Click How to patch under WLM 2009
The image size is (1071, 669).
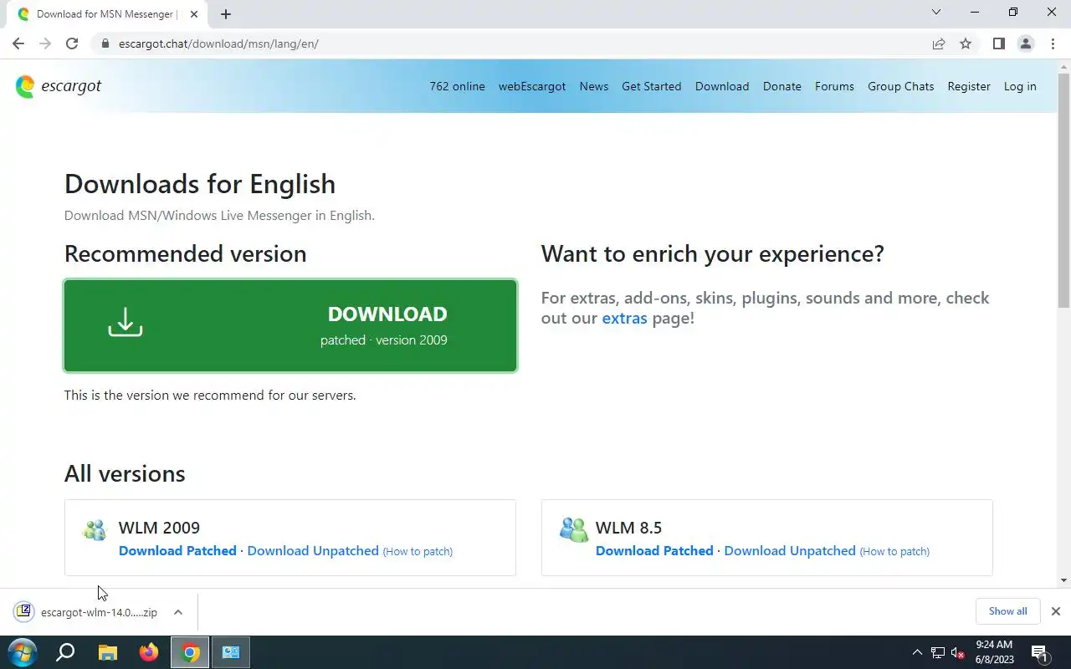(x=418, y=551)
